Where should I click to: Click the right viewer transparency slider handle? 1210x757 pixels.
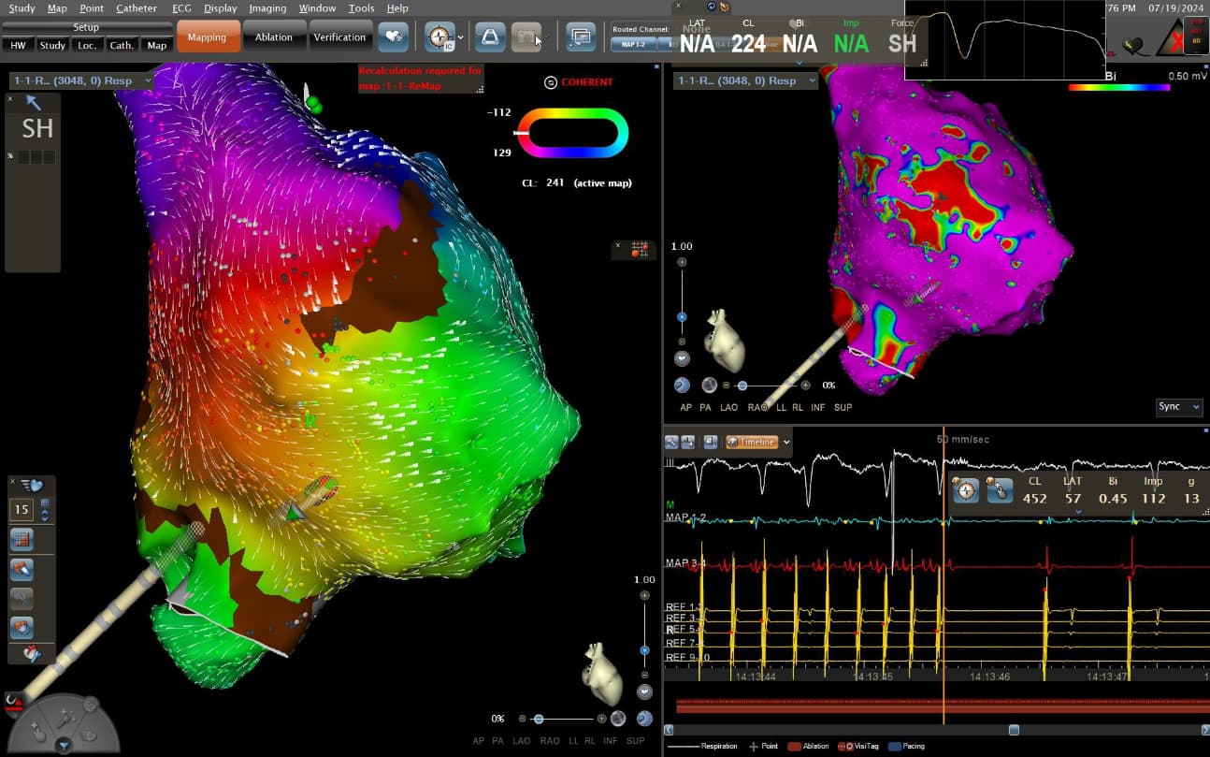point(742,385)
